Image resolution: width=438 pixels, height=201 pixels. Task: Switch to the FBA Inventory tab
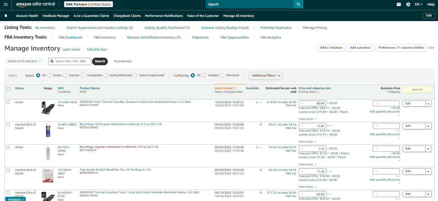tap(105, 37)
